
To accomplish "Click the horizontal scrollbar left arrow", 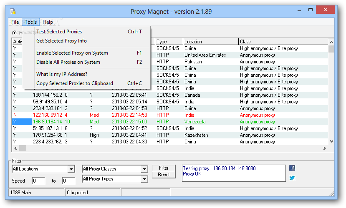I will [x=15, y=148].
